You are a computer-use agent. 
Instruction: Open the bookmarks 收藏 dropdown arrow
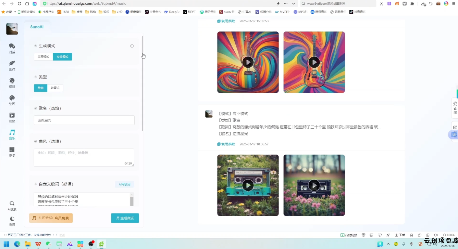coord(15,12)
